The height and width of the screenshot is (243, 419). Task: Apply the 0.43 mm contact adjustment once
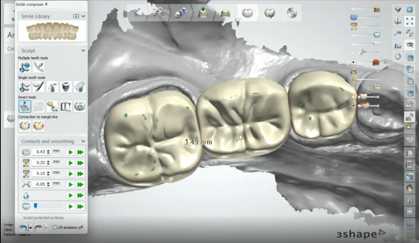pyautogui.click(x=70, y=152)
